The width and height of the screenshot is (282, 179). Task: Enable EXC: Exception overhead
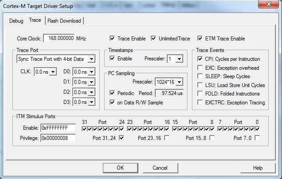pos(200,68)
